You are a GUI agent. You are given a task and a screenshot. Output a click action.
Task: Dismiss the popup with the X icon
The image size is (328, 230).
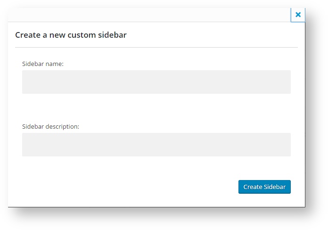click(298, 15)
